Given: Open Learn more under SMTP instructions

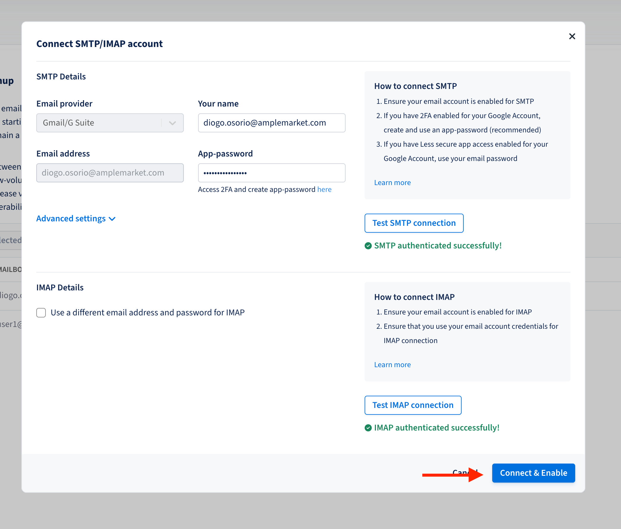Looking at the screenshot, I should [x=392, y=183].
